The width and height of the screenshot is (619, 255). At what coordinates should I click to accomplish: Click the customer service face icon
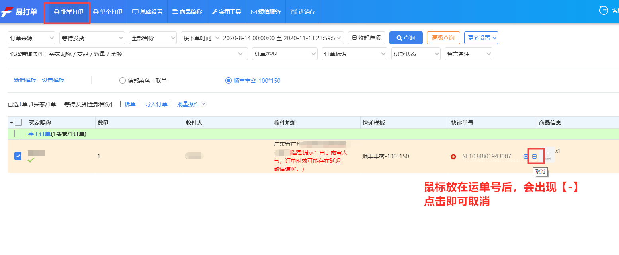[x=604, y=10]
